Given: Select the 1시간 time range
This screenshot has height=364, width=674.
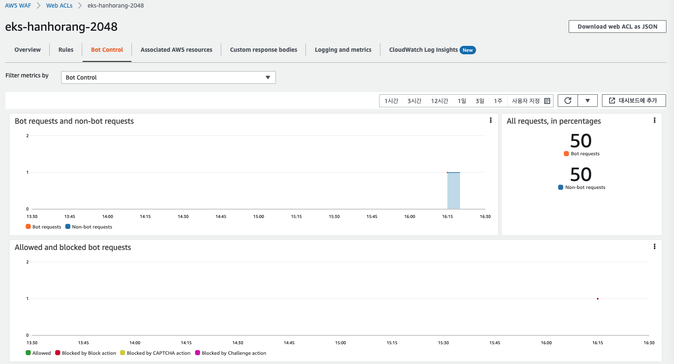Looking at the screenshot, I should [x=391, y=101].
